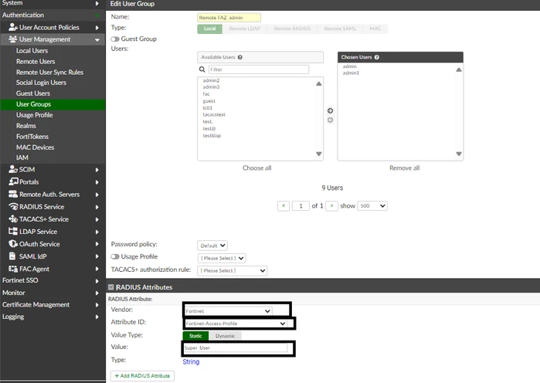
Task: Click the filter search magnifier icon
Action: click(202, 69)
